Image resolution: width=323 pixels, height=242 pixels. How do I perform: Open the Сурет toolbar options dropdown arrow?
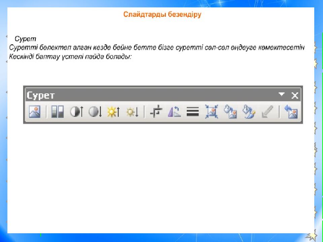click(x=282, y=95)
